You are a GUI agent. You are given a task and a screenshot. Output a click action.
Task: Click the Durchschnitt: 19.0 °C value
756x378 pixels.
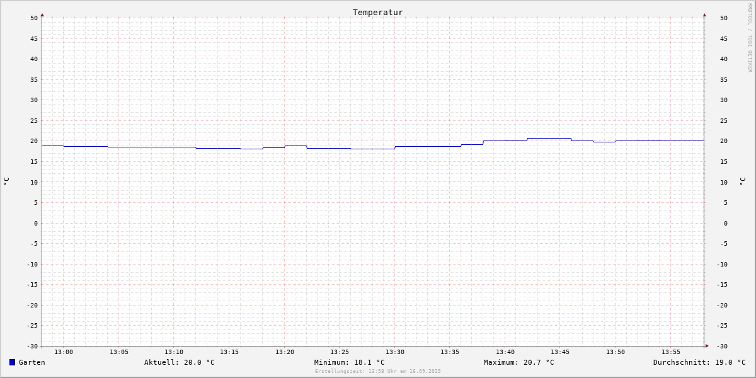point(699,362)
